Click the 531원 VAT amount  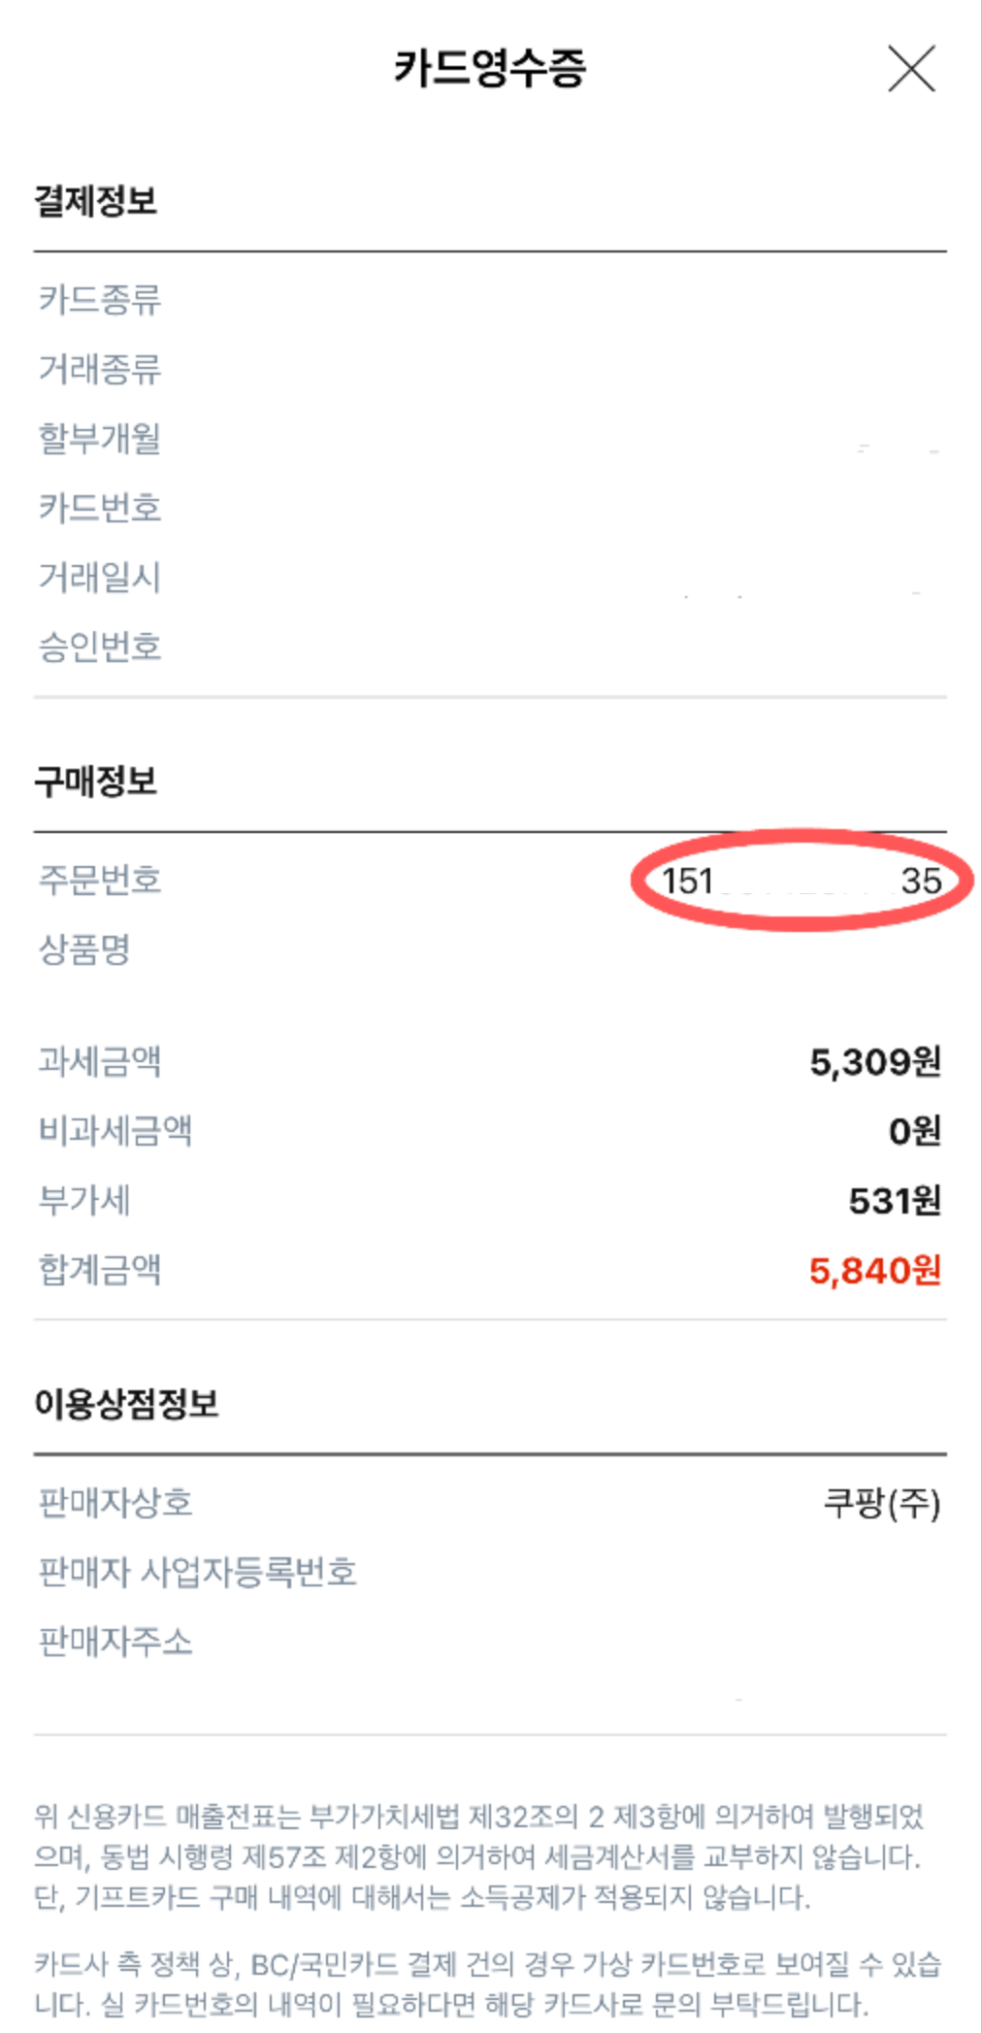click(x=894, y=1201)
